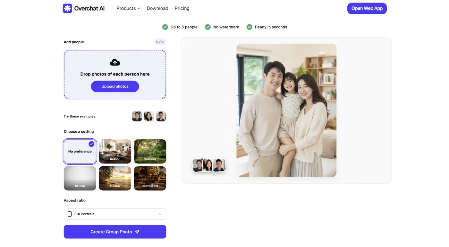The width and height of the screenshot is (449, 247).
Task: Click the Up to 5 people text
Action: 184,27
